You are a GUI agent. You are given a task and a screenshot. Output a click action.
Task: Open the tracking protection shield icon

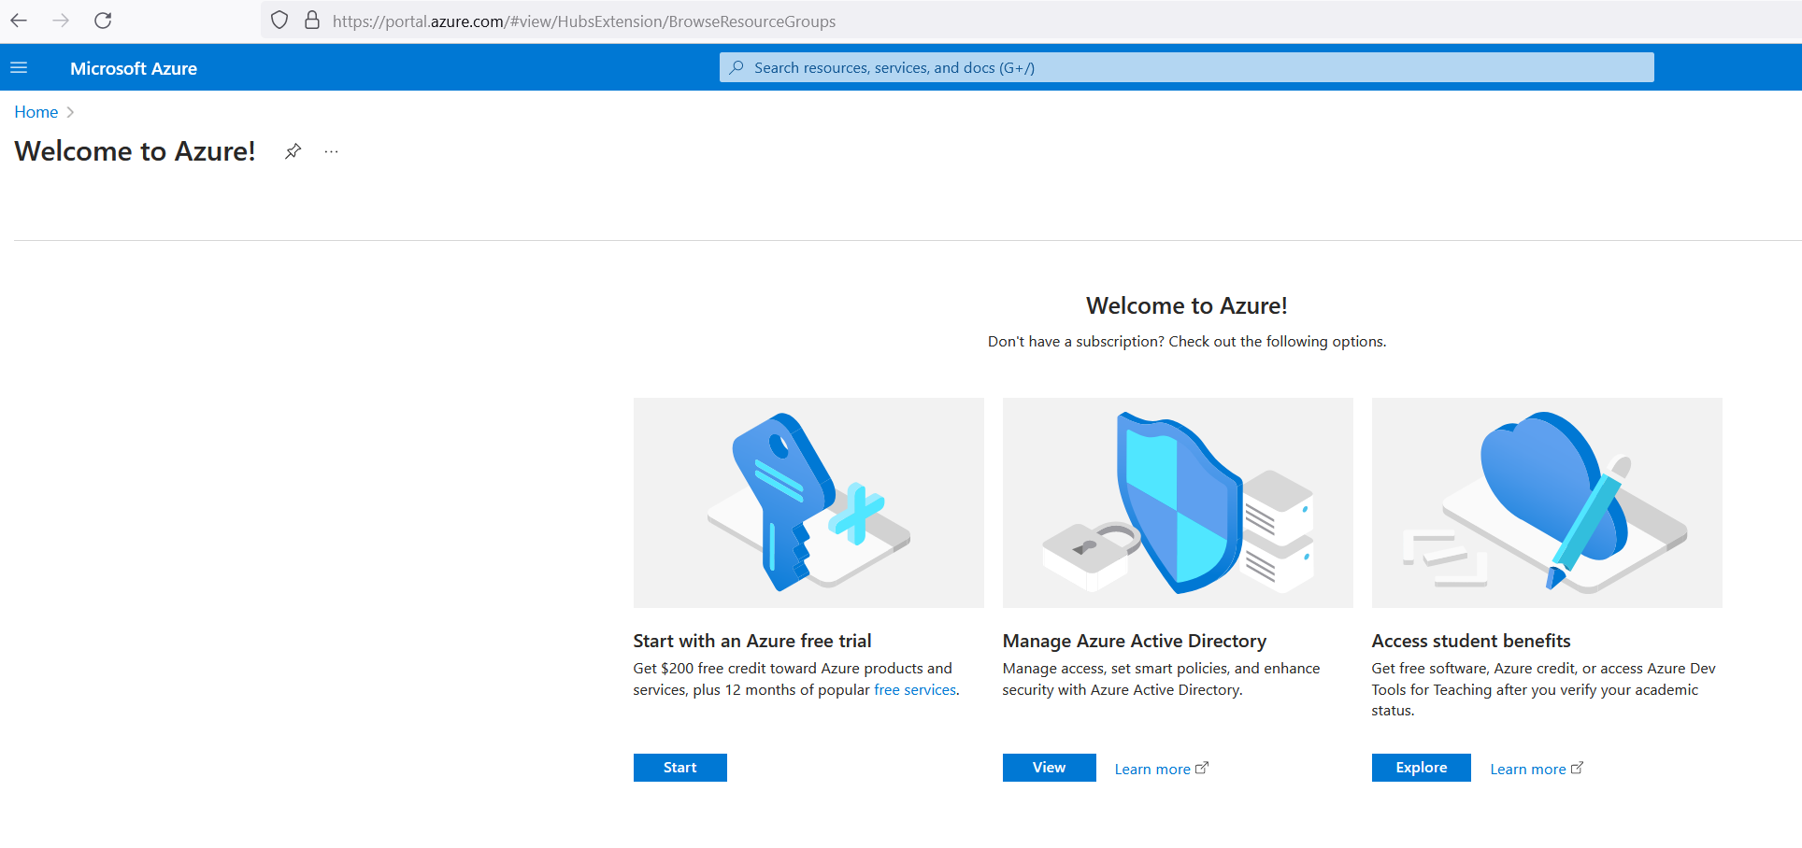pos(279,21)
